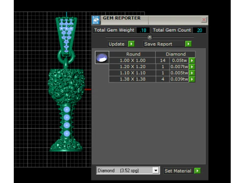Click the Total Gem Weight label
This screenshot has width=245, height=183.
pyautogui.click(x=114, y=30)
